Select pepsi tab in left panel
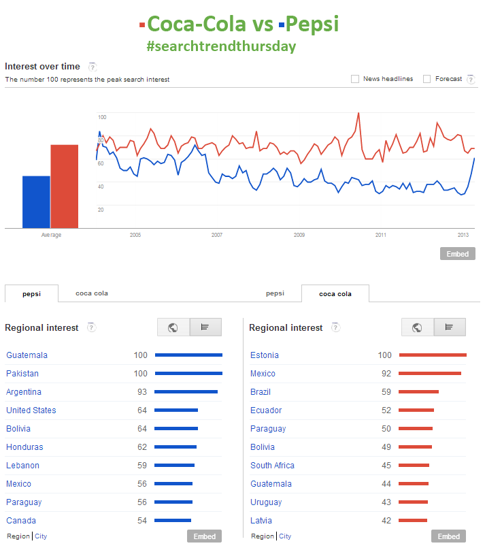The height and width of the screenshot is (550, 485). point(31,293)
